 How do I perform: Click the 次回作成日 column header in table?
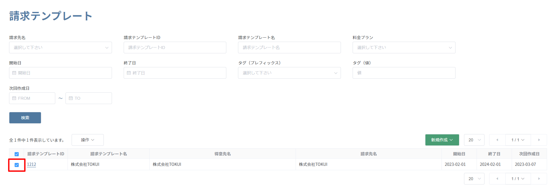[529, 154]
